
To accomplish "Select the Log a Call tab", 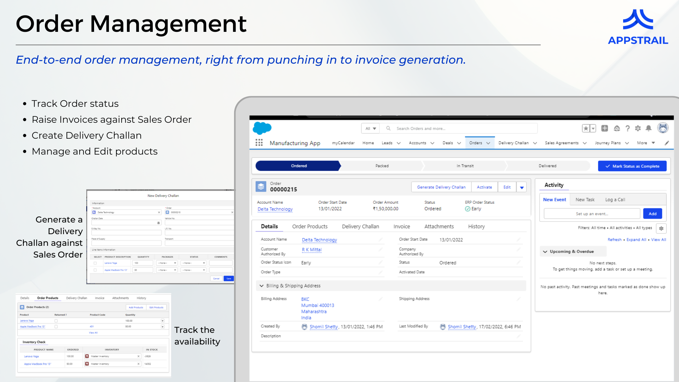I will coord(615,200).
